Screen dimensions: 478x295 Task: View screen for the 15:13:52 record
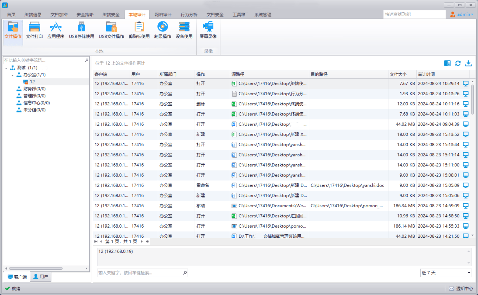click(x=466, y=134)
